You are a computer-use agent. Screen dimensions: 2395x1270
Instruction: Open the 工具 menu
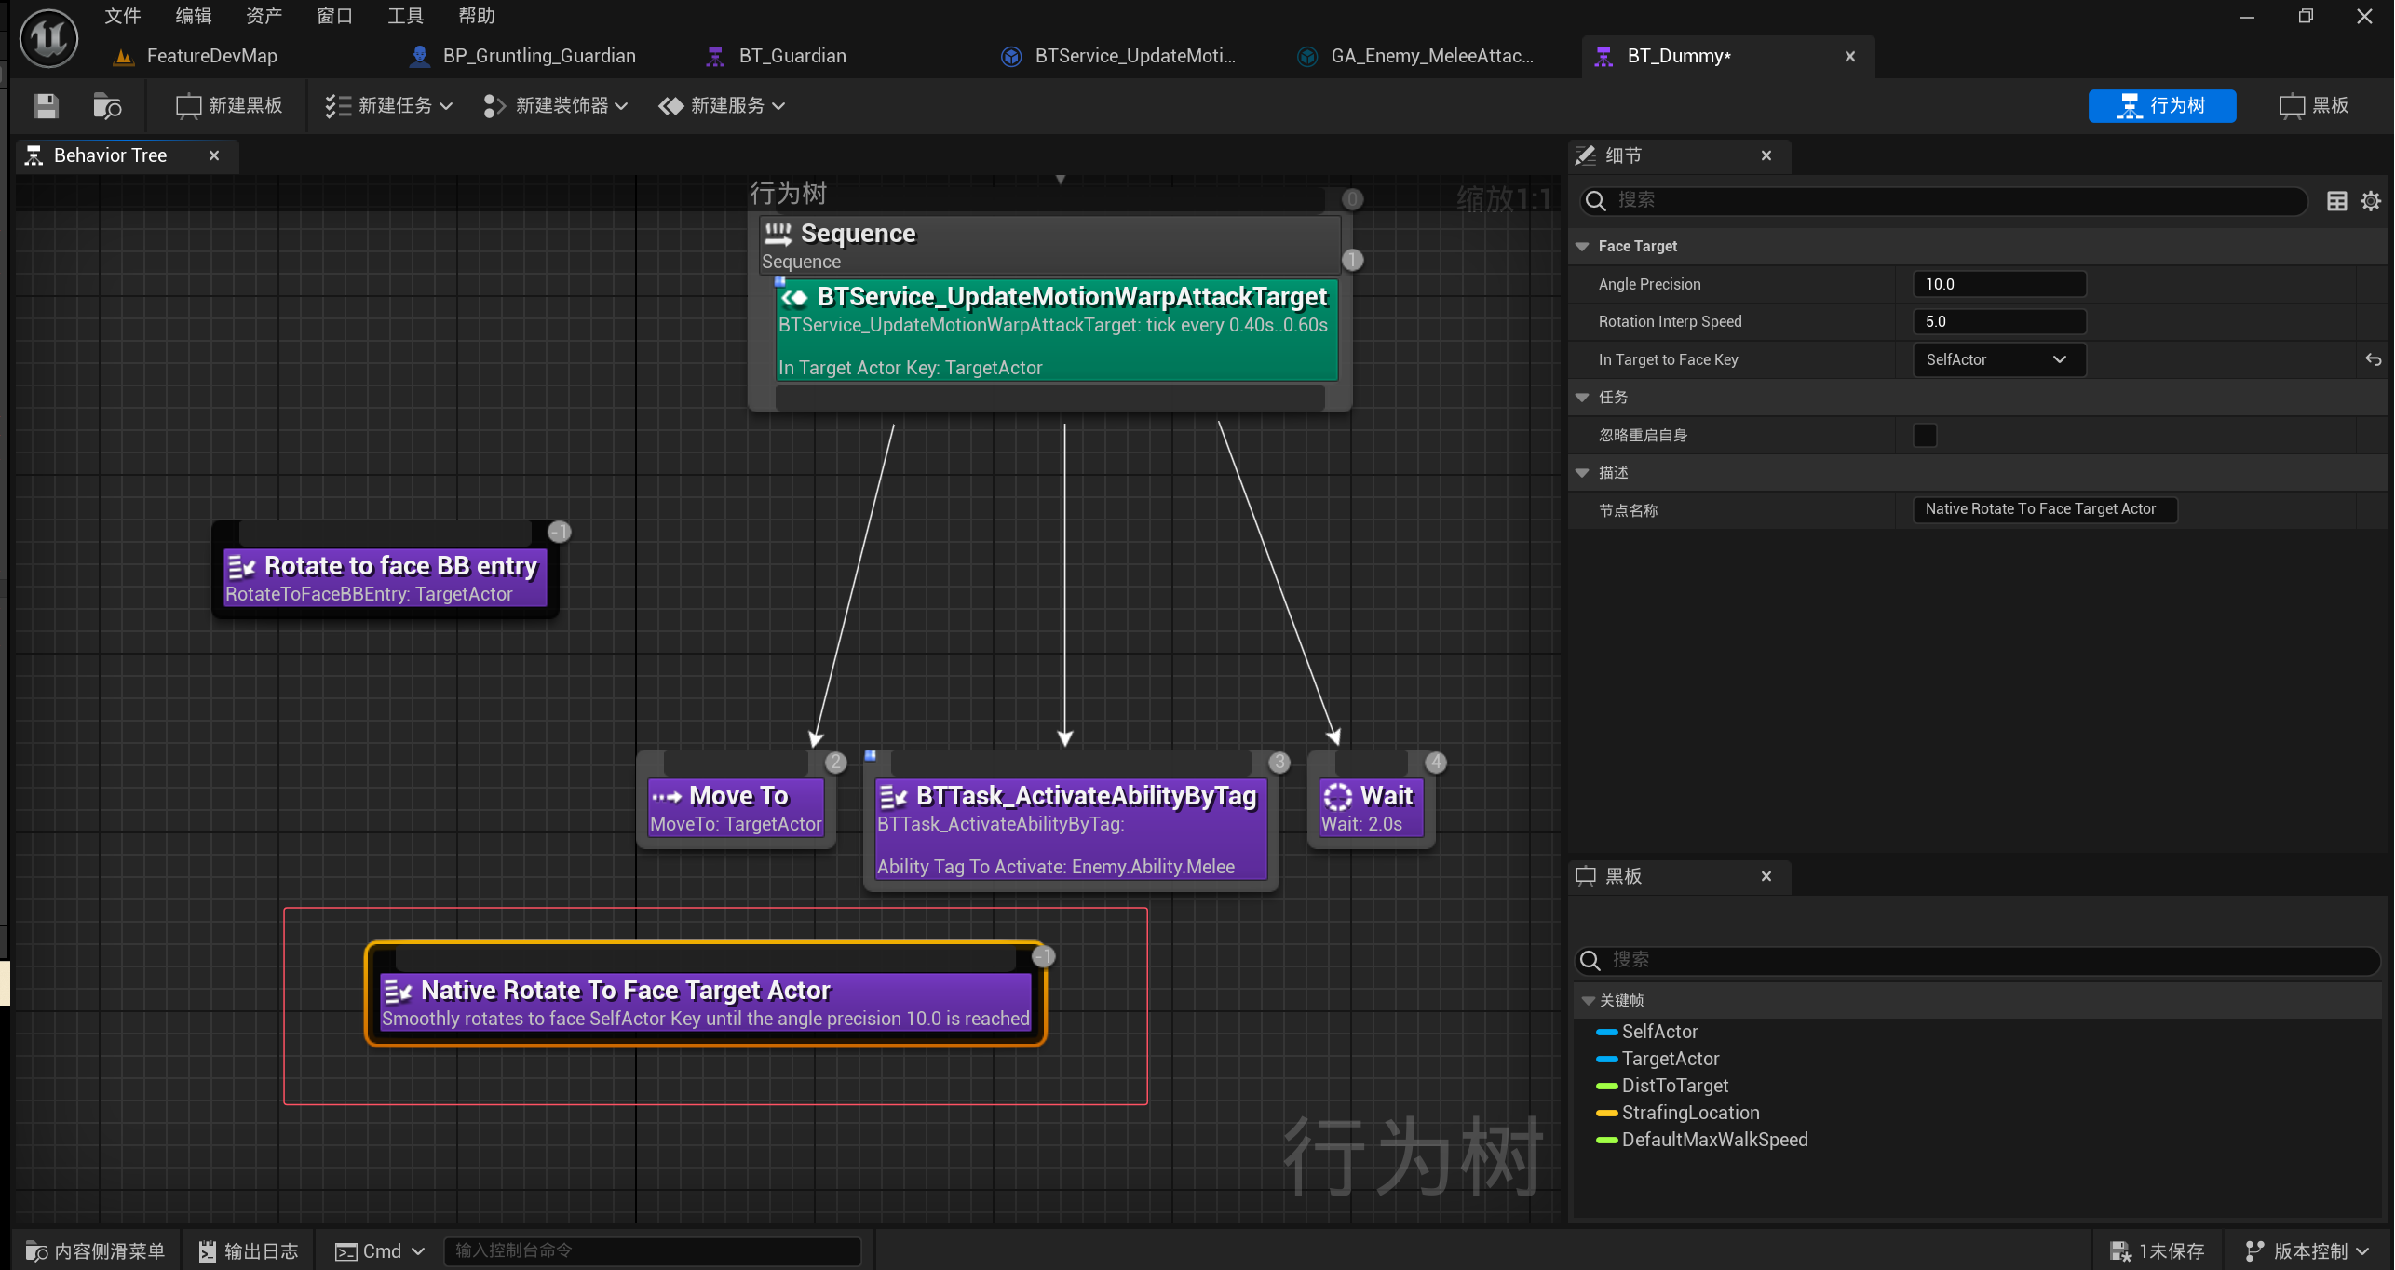tap(405, 16)
